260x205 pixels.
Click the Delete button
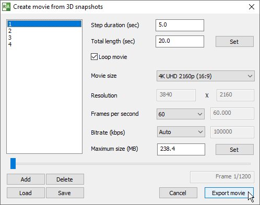click(x=65, y=179)
